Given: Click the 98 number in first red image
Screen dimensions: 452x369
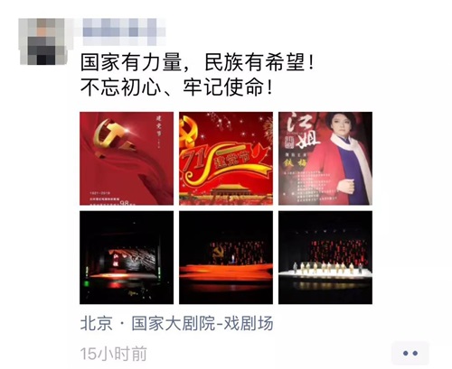Looking at the screenshot, I should [x=125, y=203].
